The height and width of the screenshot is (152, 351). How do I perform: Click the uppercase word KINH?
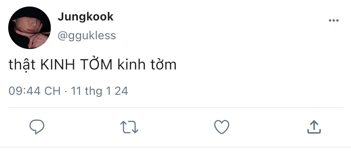point(57,65)
